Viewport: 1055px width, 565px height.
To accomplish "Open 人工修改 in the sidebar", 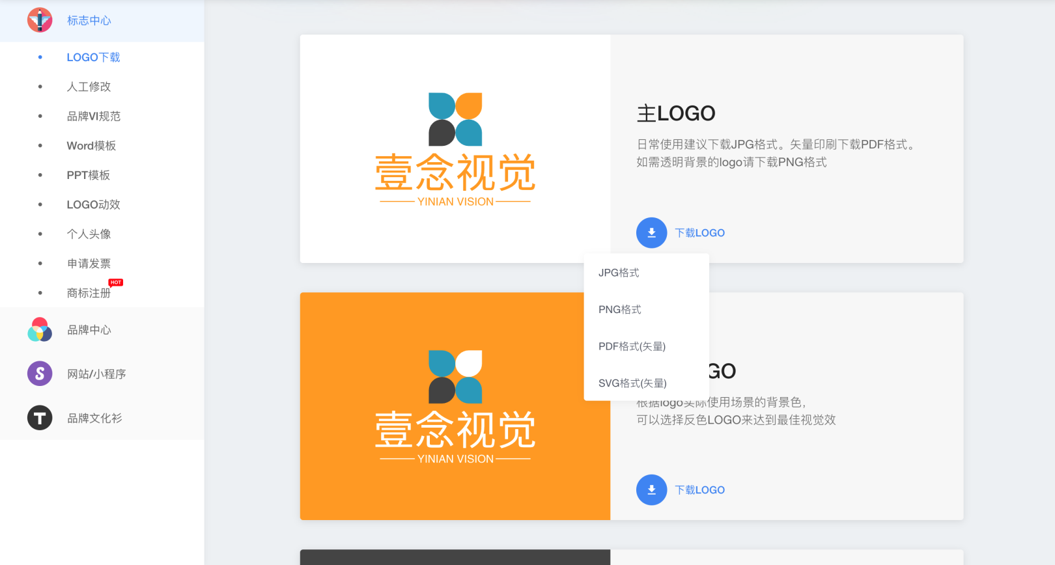I will [x=89, y=87].
